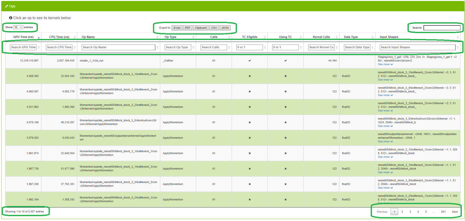Click the GPU Time sort arrow icon
The height and width of the screenshot is (221, 465).
[39, 38]
